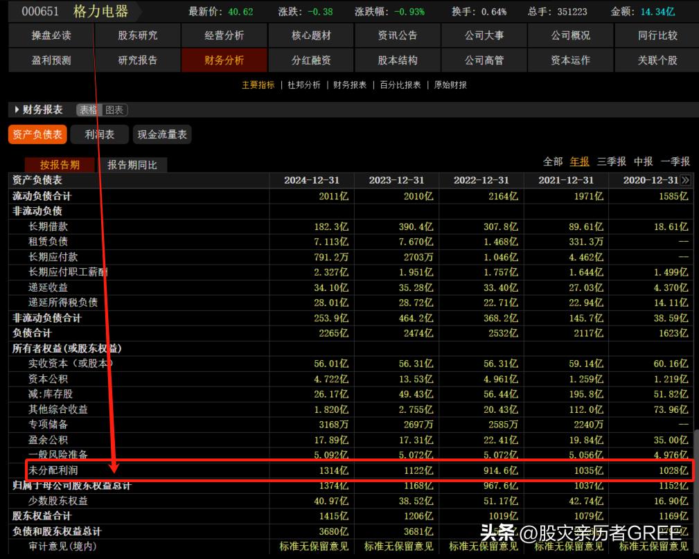Select the 未分配利润 row label
The image size is (699, 559).
(53, 470)
